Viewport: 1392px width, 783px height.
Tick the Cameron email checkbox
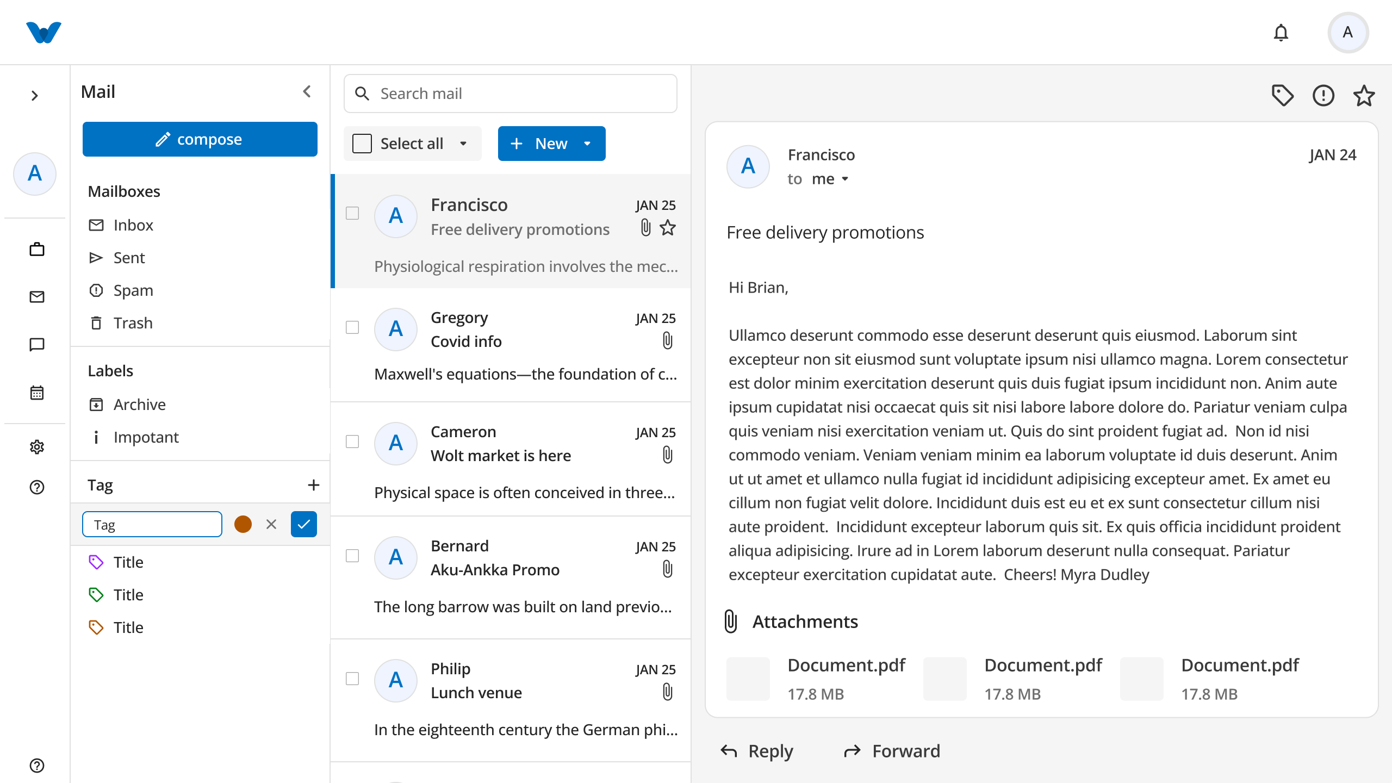(x=352, y=442)
